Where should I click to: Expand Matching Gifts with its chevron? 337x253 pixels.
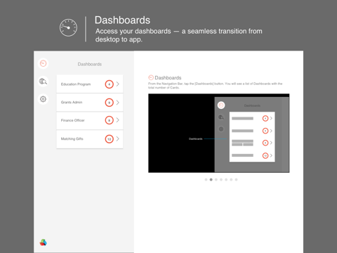[x=118, y=138]
